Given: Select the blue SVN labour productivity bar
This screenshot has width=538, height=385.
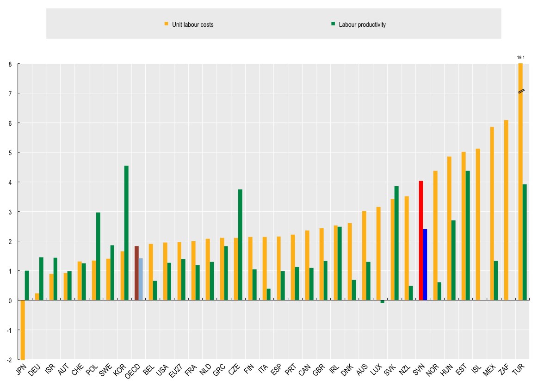Looking at the screenshot, I should [x=425, y=265].
